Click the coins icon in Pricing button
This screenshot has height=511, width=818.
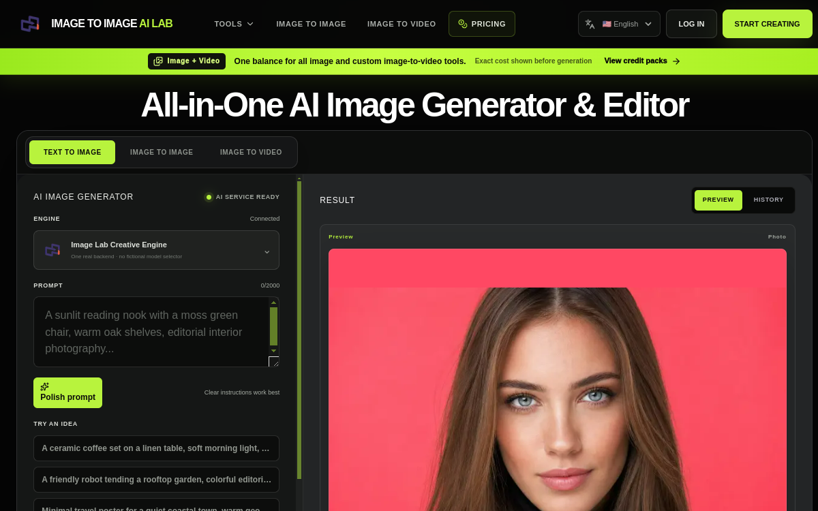tap(463, 24)
